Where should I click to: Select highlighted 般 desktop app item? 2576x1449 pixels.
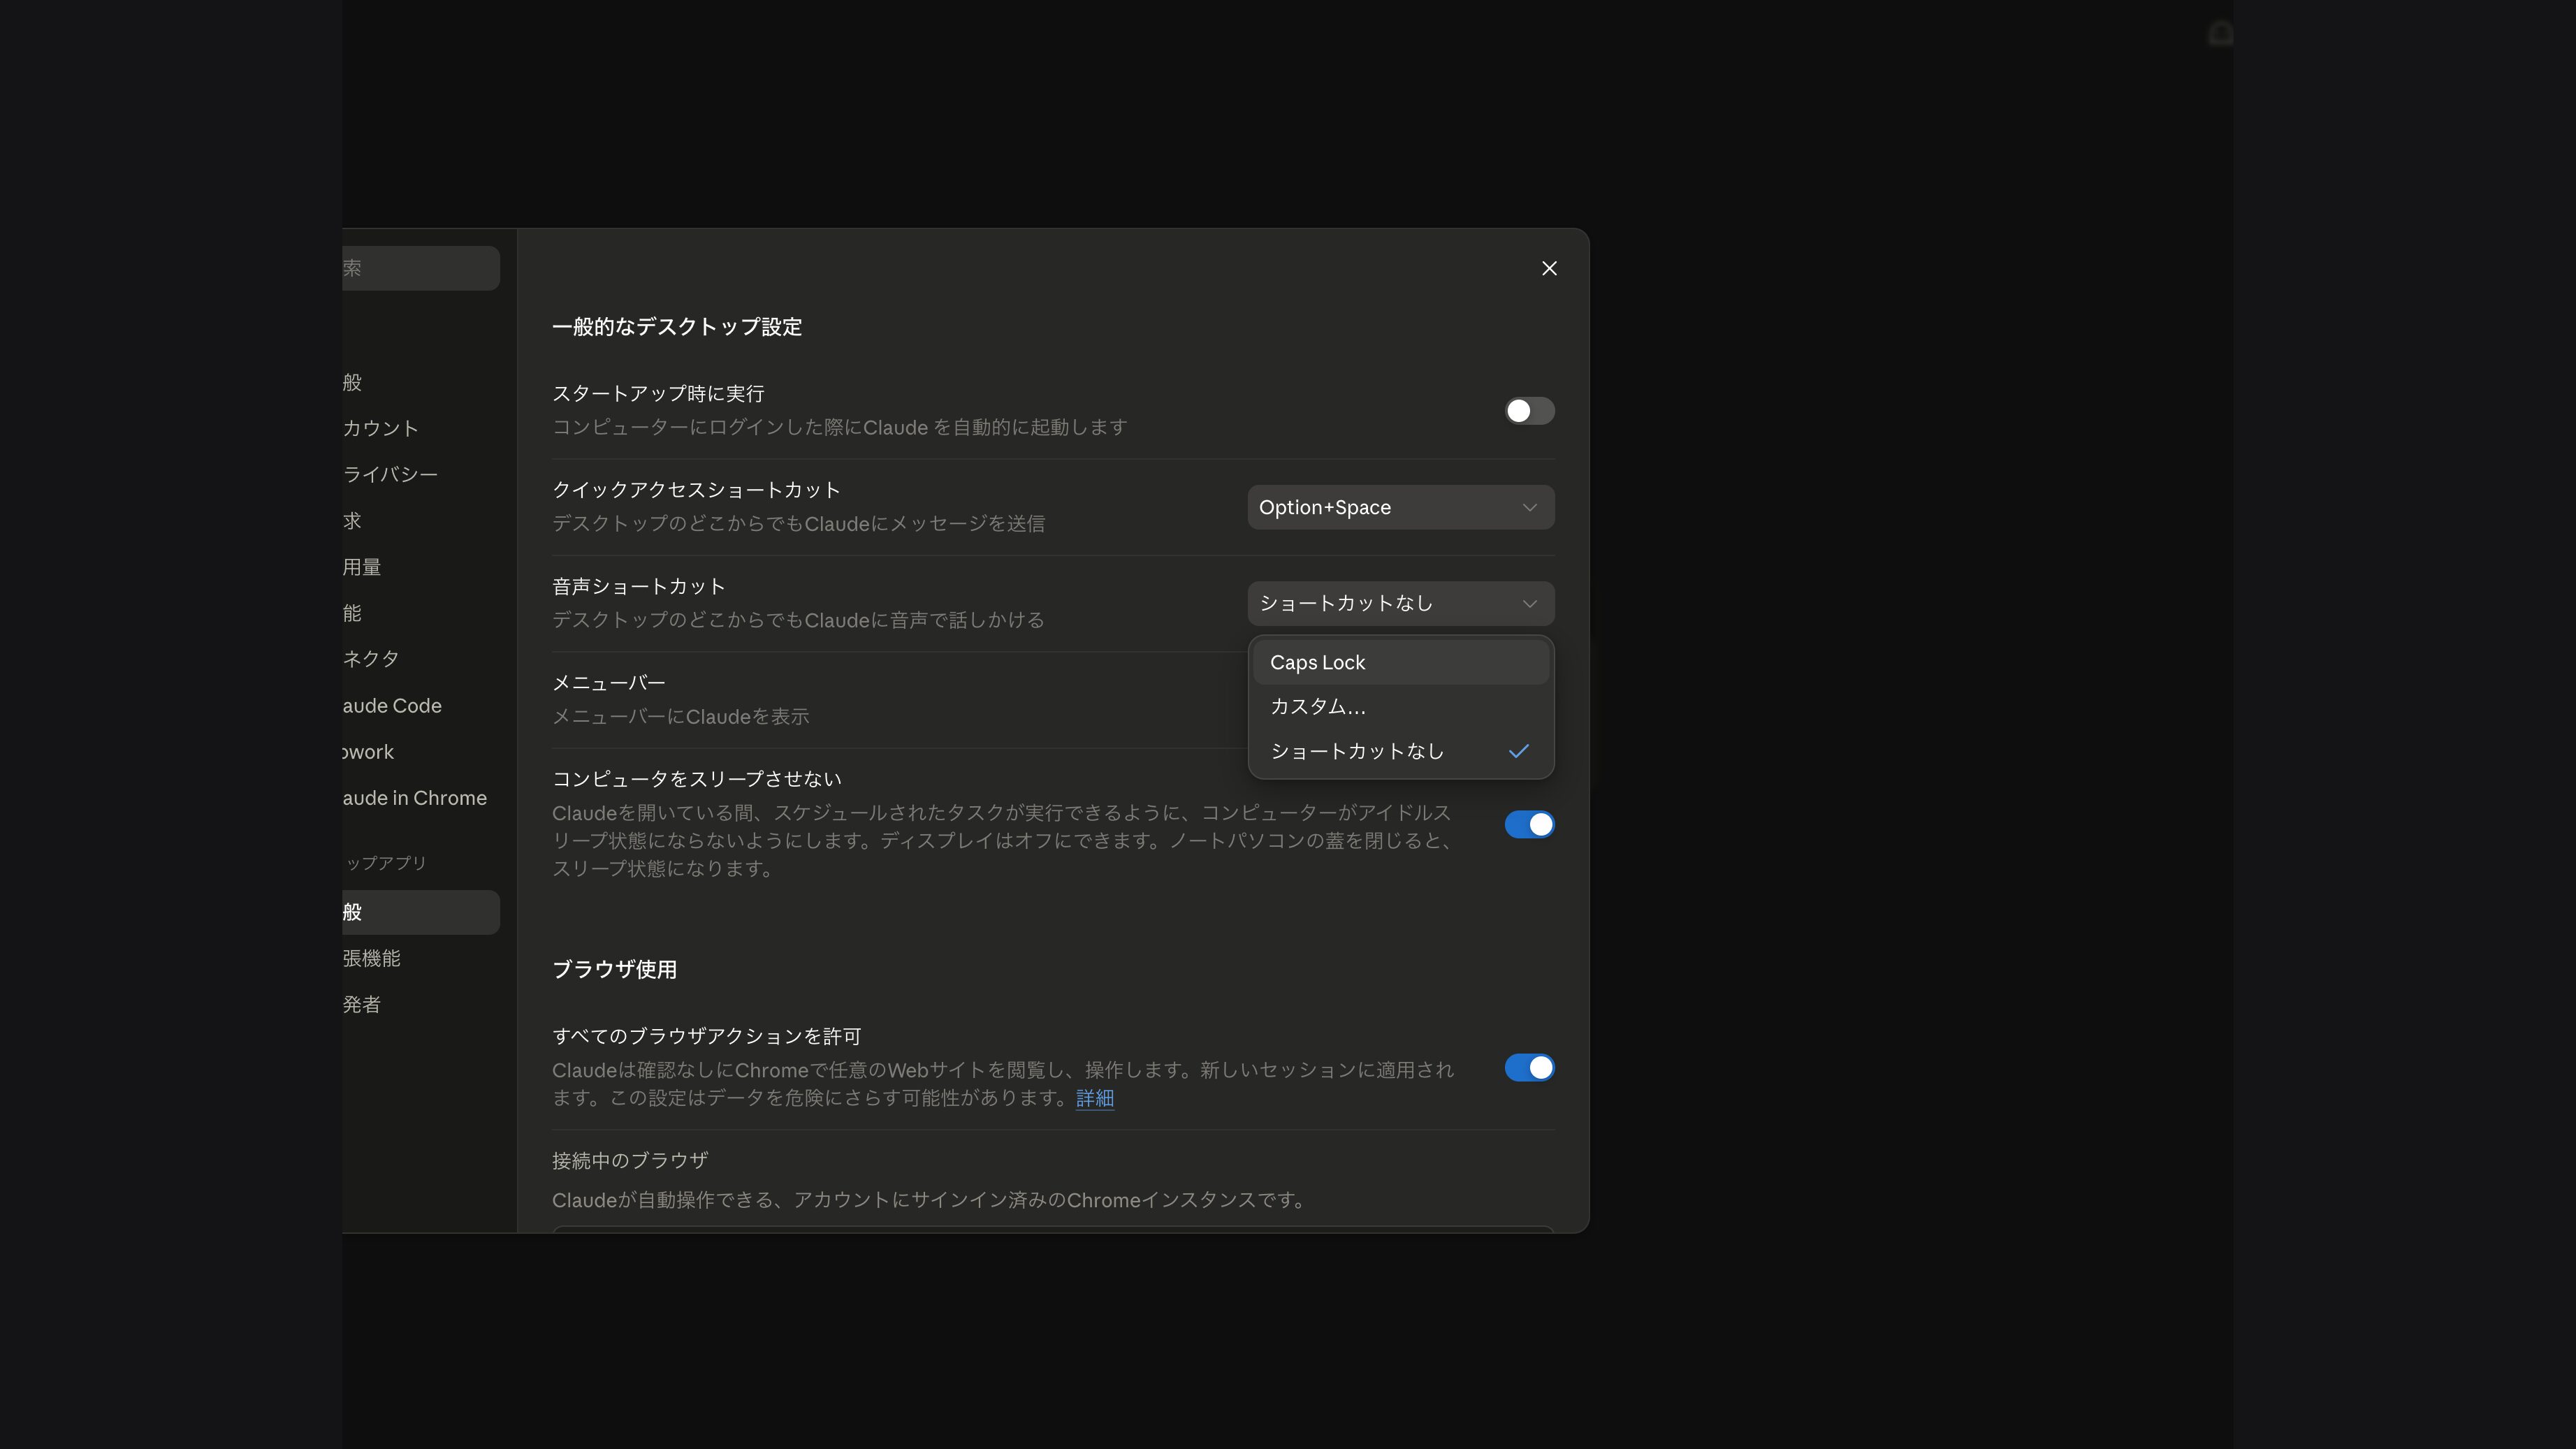click(421, 912)
